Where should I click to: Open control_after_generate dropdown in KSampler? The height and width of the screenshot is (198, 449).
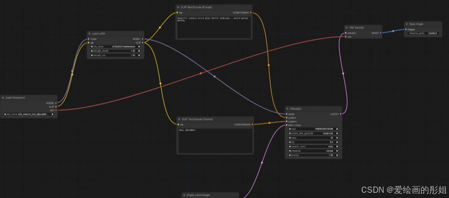tap(314, 133)
